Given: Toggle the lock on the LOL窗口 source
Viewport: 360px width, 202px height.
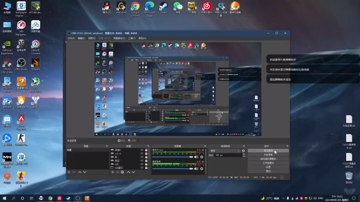Looking at the screenshot, I should click(x=146, y=167).
